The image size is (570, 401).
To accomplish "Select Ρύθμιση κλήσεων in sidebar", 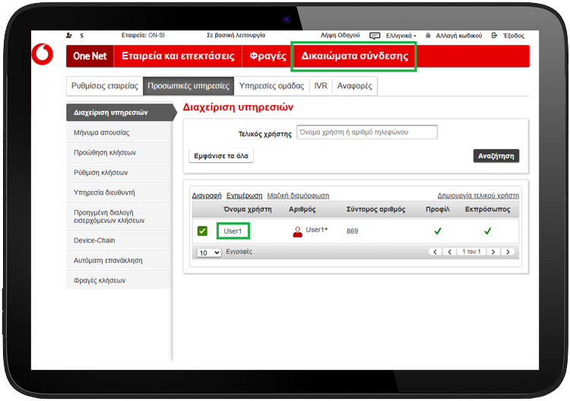I will coord(119,173).
